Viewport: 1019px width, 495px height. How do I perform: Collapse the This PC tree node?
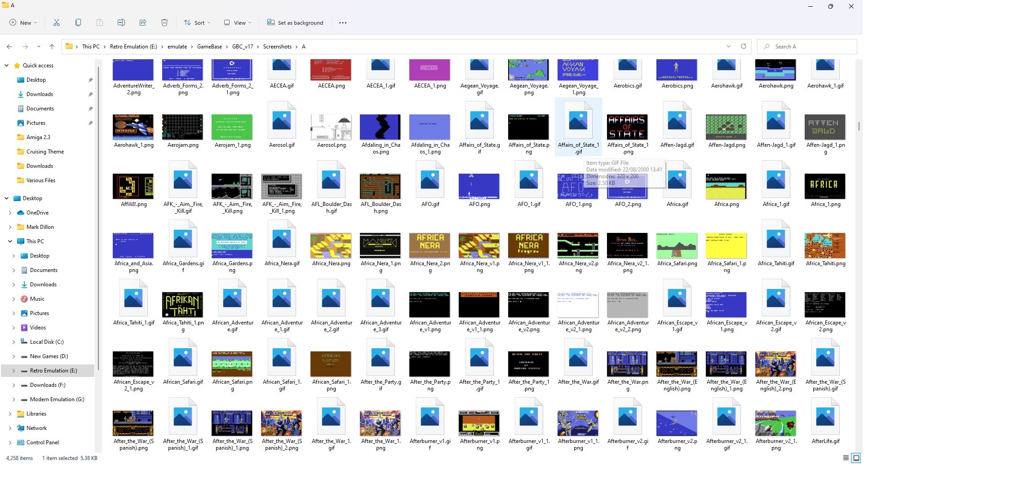point(10,241)
